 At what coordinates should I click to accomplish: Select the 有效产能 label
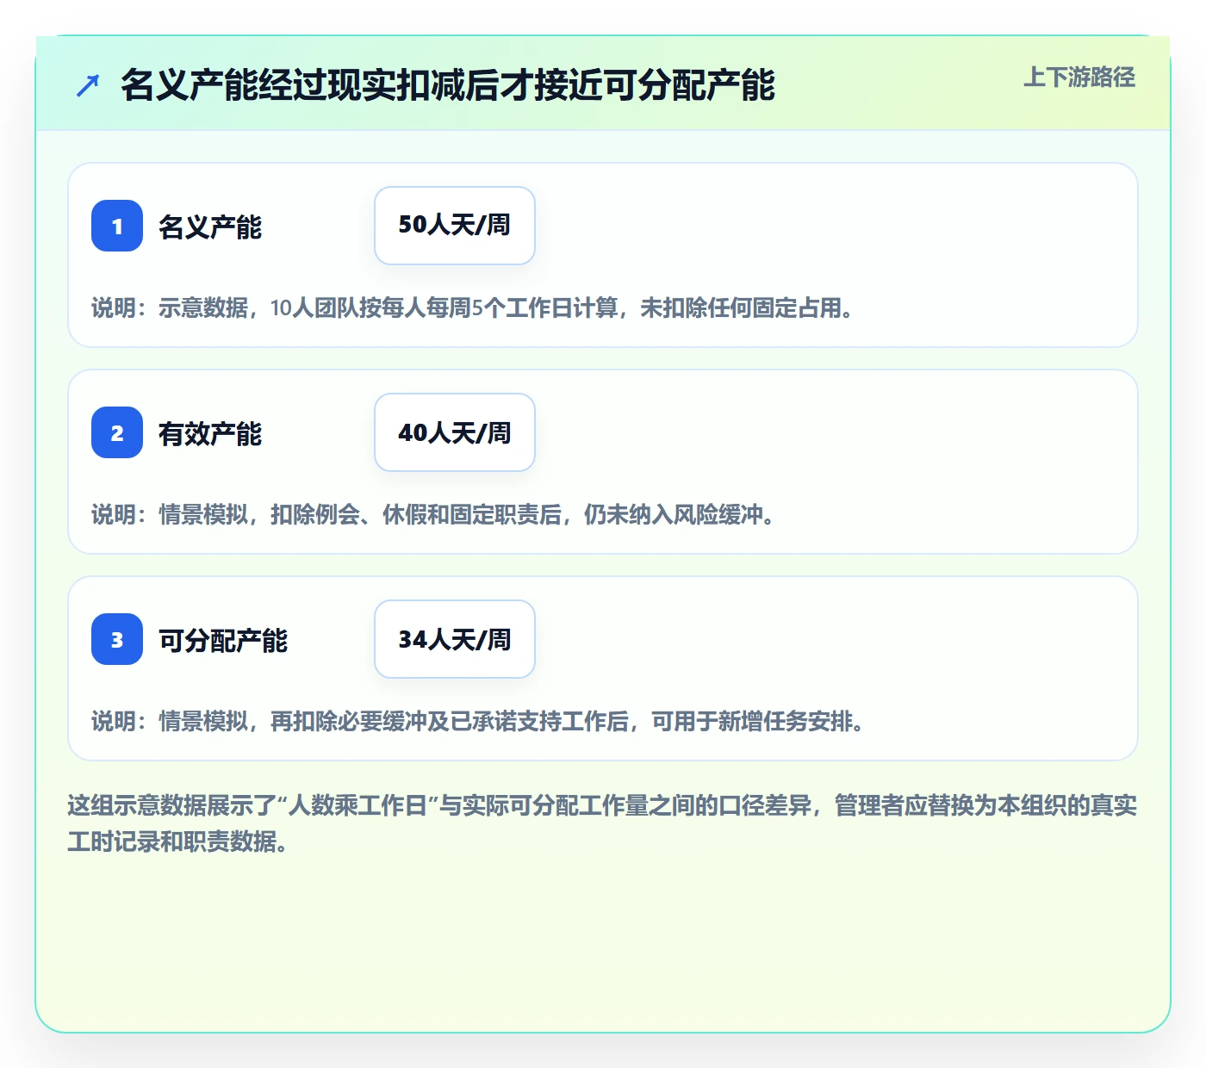coord(210,433)
